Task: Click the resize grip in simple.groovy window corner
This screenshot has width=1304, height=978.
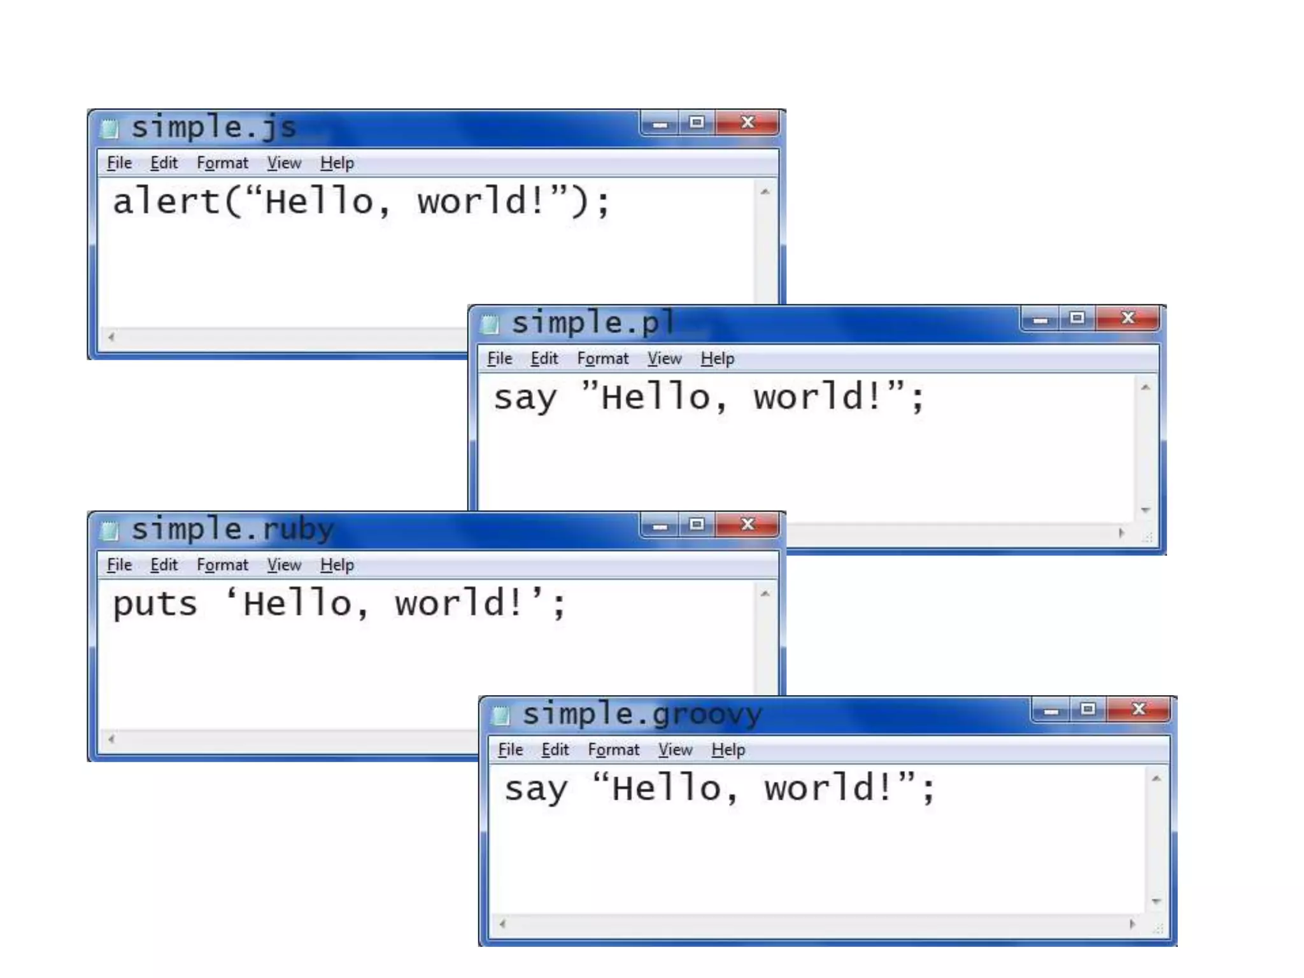Action: (x=1158, y=929)
